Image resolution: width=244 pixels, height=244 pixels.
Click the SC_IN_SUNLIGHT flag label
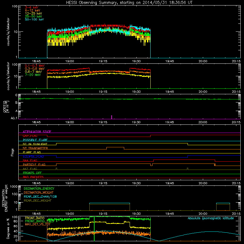[35, 144]
